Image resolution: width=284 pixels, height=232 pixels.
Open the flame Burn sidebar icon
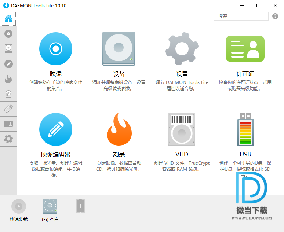coord(8,79)
